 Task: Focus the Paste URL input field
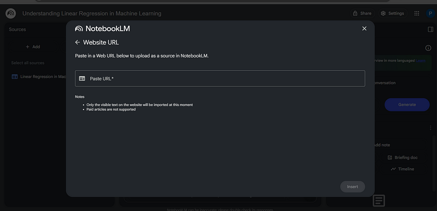[x=225, y=79]
